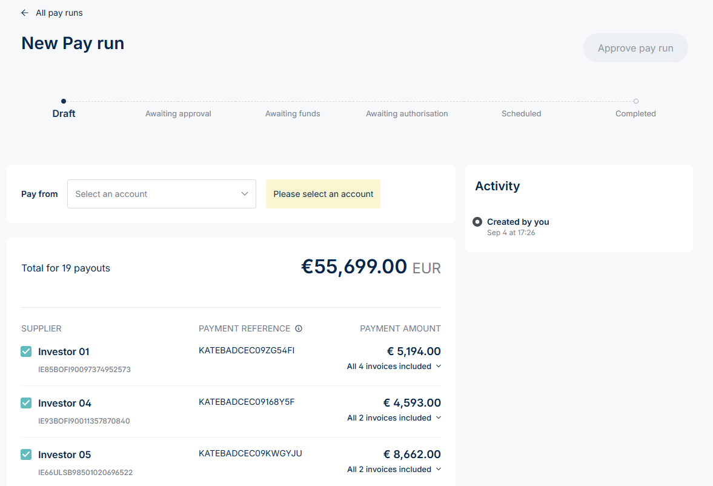
Task: Click the Draft step in progress tracker
Action: pos(64,114)
